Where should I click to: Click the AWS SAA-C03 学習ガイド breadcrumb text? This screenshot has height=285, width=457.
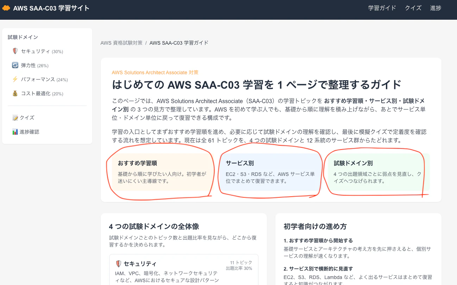(x=179, y=43)
